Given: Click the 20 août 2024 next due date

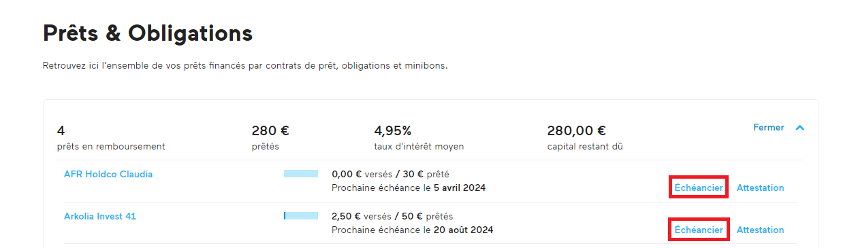Looking at the screenshot, I should (464, 230).
